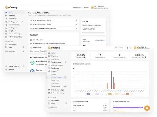
Task: Click Connections icon in front window sidebar
Action: pyautogui.click(x=49, y=100)
